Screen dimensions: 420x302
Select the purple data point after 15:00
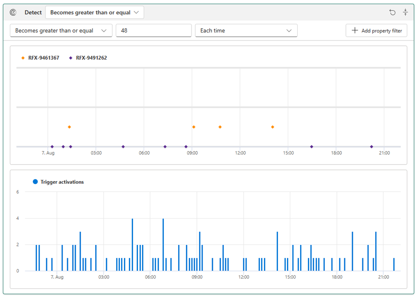tap(312, 147)
